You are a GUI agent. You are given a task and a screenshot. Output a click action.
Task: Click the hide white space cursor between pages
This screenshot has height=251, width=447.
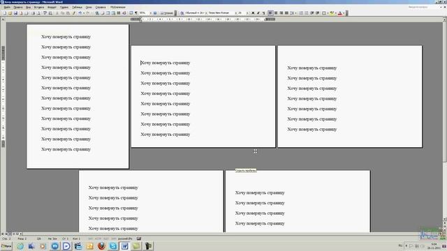click(255, 151)
